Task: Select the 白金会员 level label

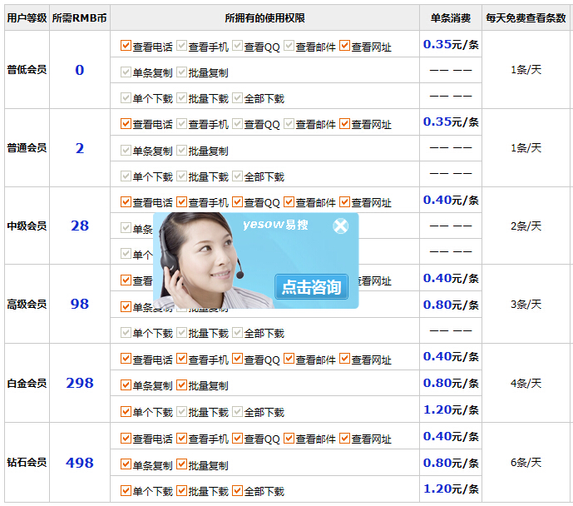Action: coord(27,384)
